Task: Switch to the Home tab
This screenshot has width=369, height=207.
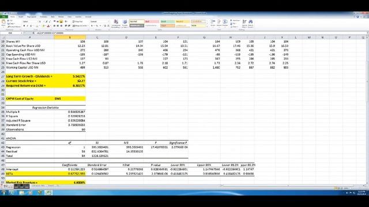Action: [x=13, y=17]
